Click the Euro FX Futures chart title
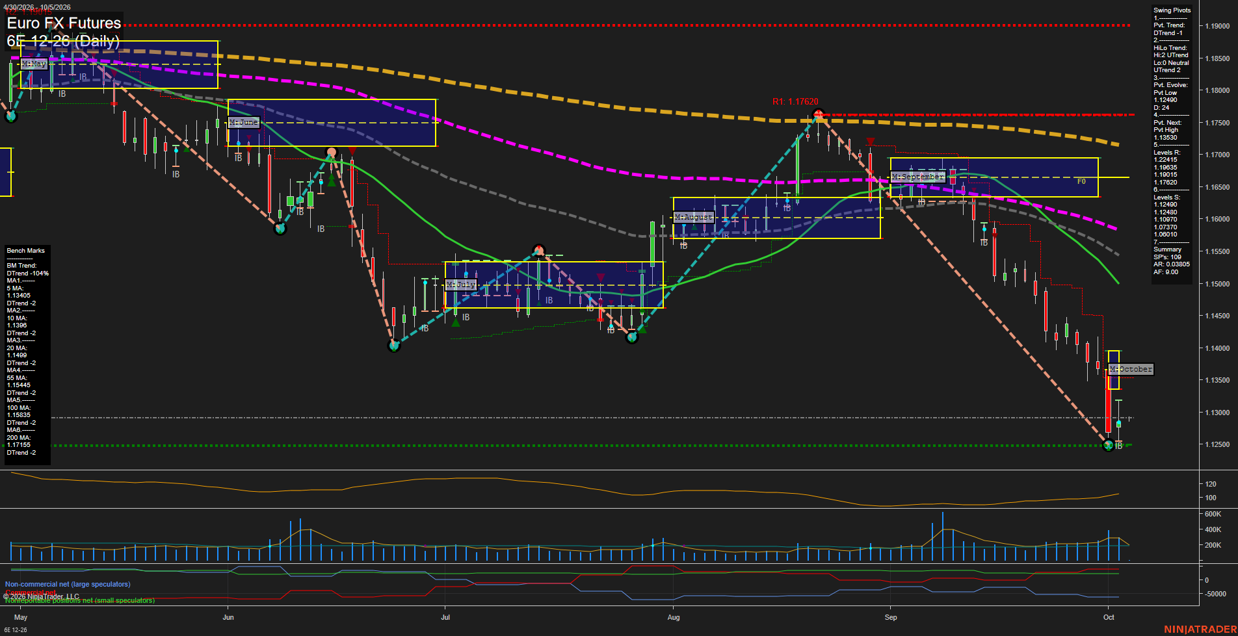Image resolution: width=1238 pixels, height=636 pixels. click(64, 23)
